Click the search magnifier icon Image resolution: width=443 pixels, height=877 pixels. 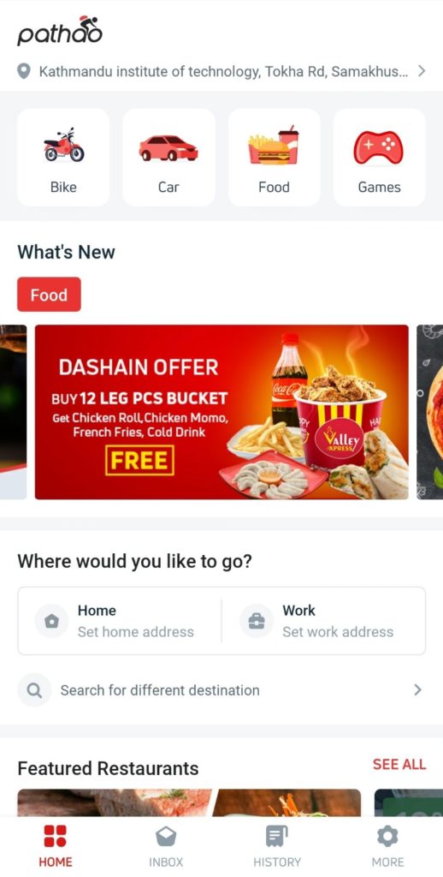[x=34, y=690]
